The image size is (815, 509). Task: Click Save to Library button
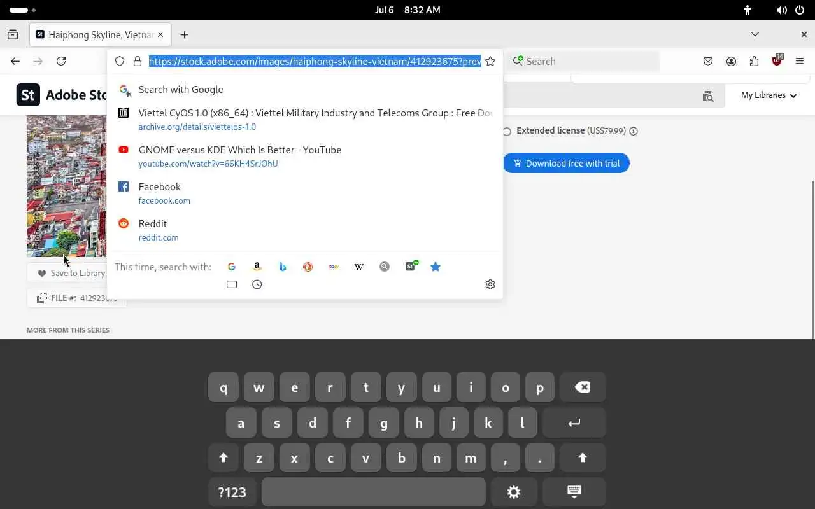pyautogui.click(x=67, y=273)
